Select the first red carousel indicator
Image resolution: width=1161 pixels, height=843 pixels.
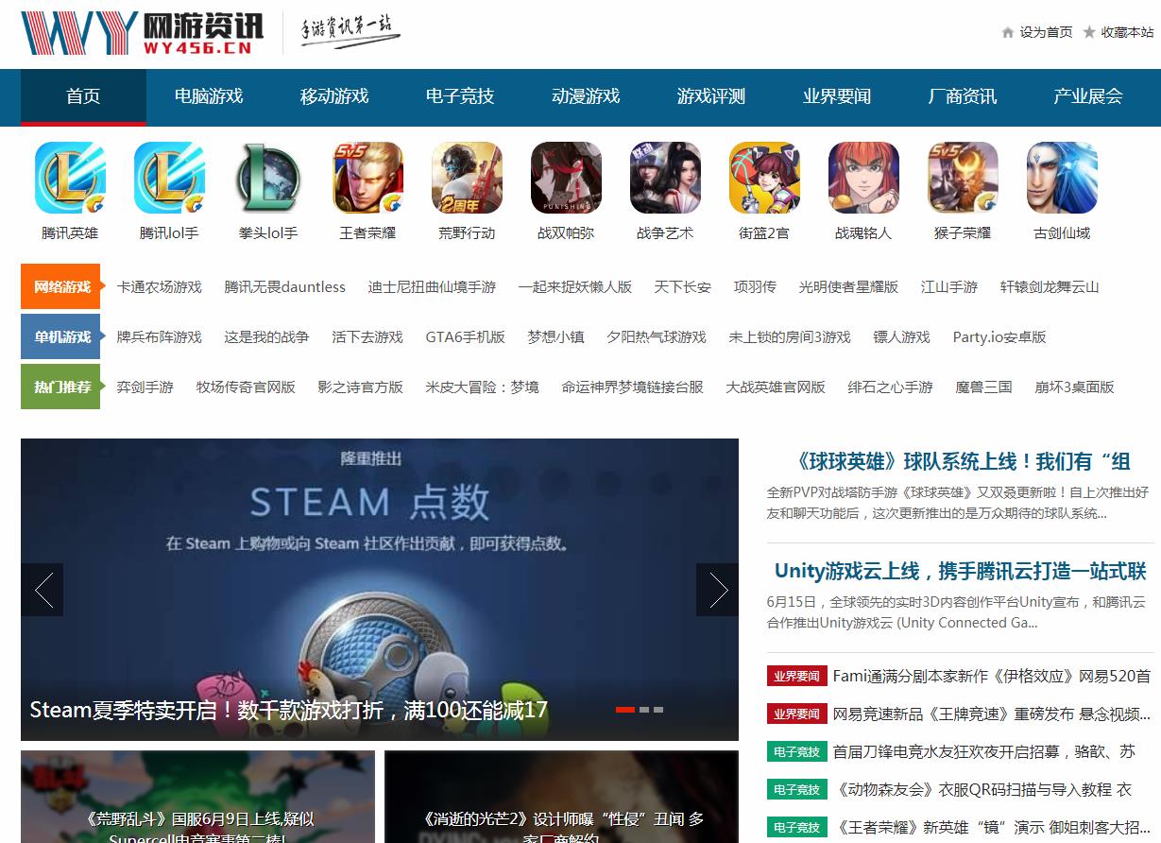pyautogui.click(x=625, y=709)
